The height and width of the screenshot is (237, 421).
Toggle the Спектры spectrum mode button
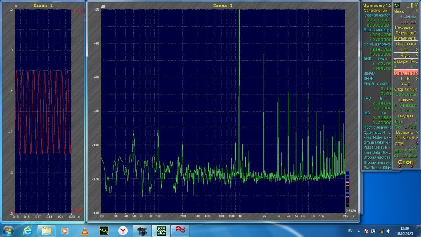click(x=406, y=73)
